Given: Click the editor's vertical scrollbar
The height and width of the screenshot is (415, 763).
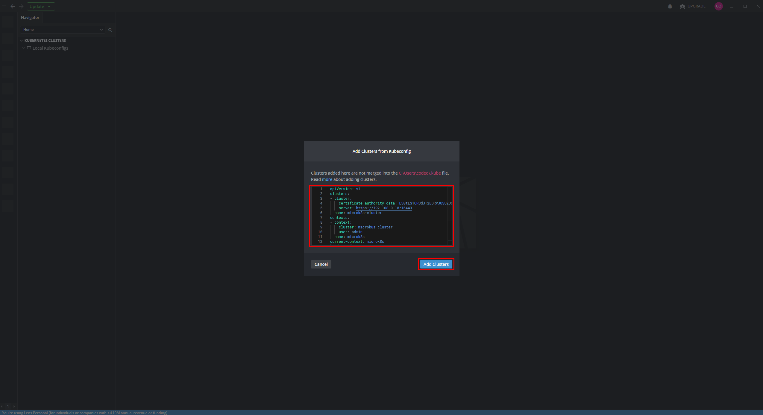Looking at the screenshot, I should click(450, 216).
